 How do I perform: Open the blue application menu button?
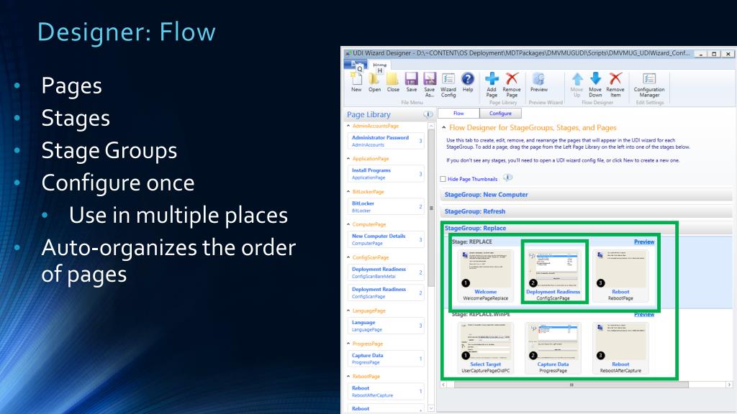pos(356,65)
